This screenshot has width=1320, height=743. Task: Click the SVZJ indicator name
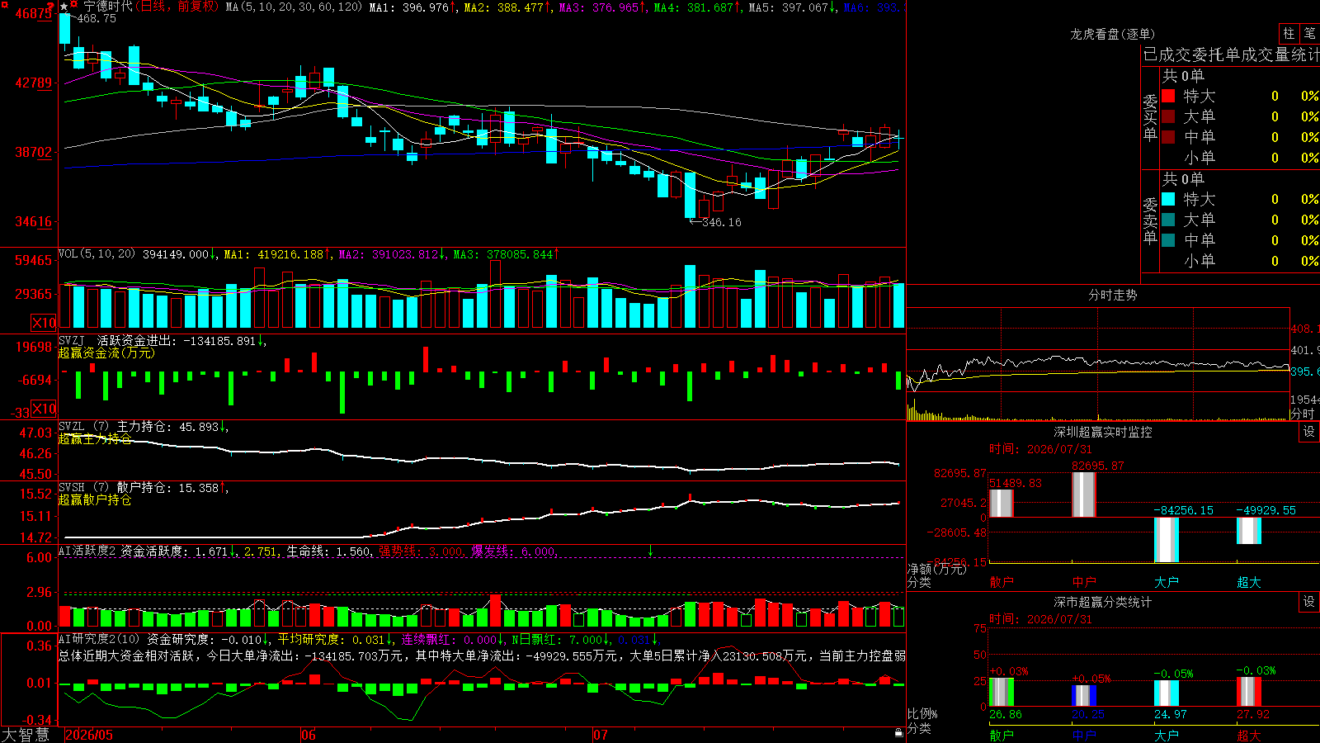click(72, 340)
